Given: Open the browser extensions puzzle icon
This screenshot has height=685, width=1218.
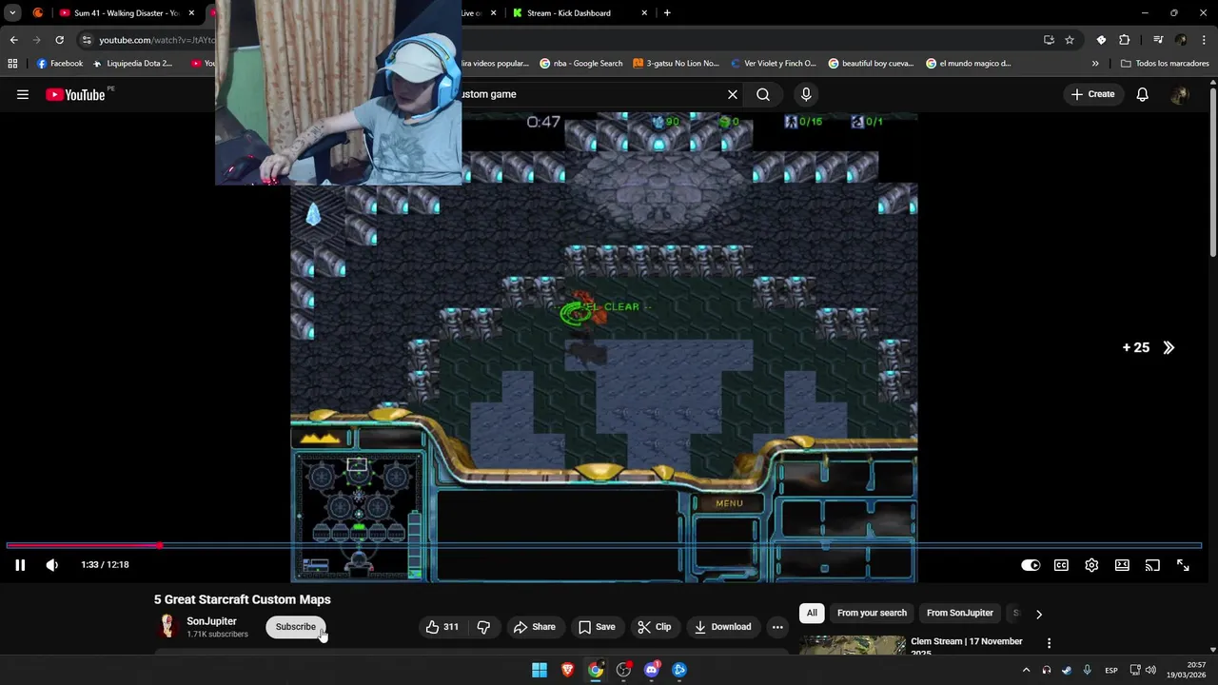Looking at the screenshot, I should pos(1124,40).
